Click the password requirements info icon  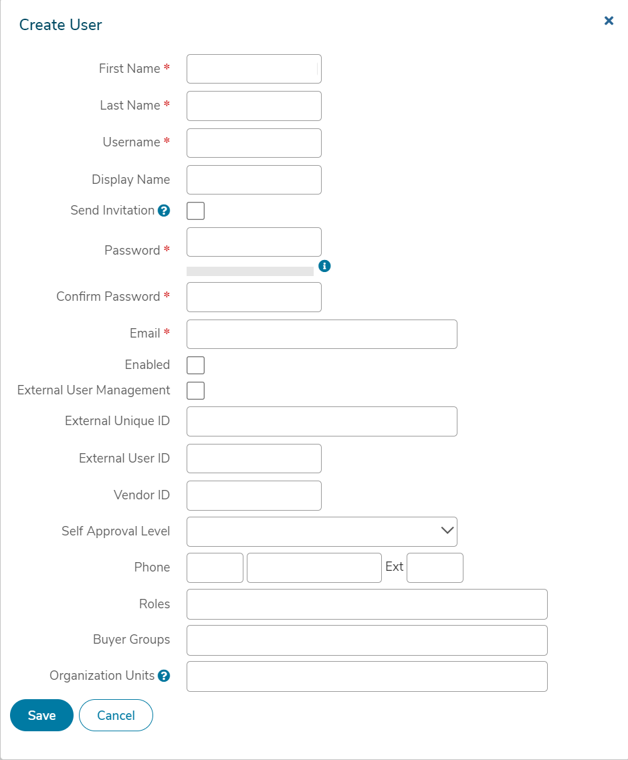pyautogui.click(x=324, y=266)
